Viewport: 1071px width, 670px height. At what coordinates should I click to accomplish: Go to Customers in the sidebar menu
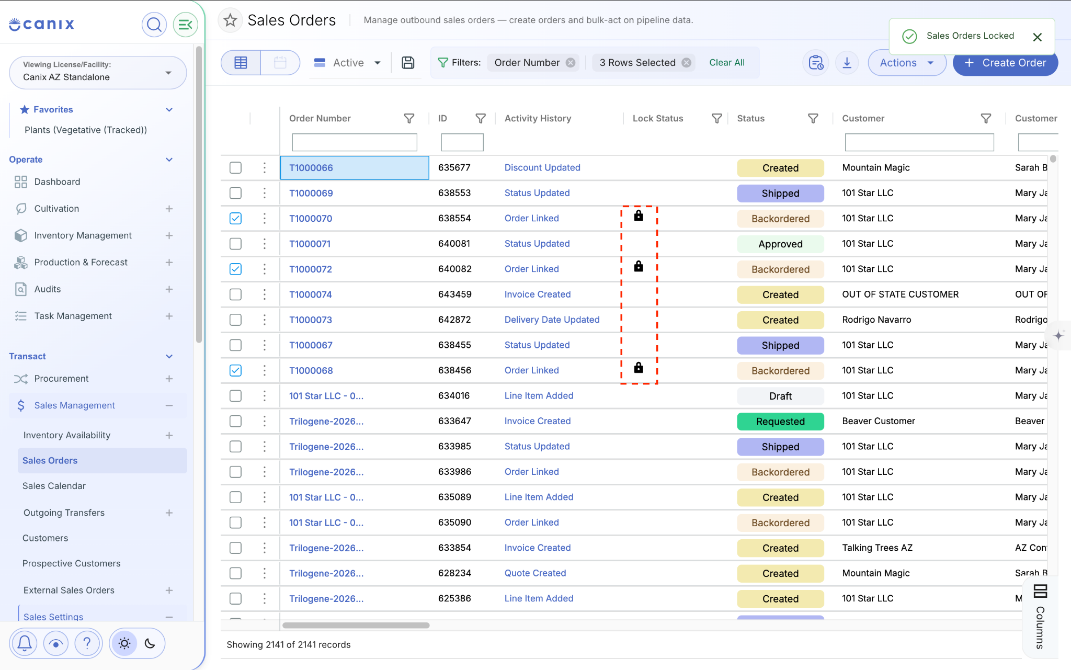tap(45, 538)
